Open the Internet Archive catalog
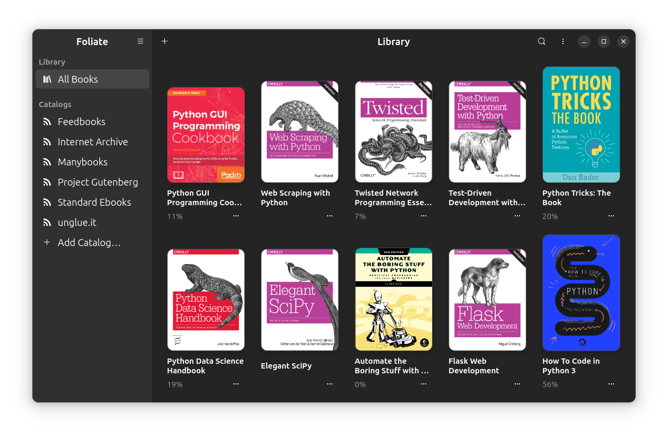The width and height of the screenshot is (668, 438). click(x=92, y=142)
